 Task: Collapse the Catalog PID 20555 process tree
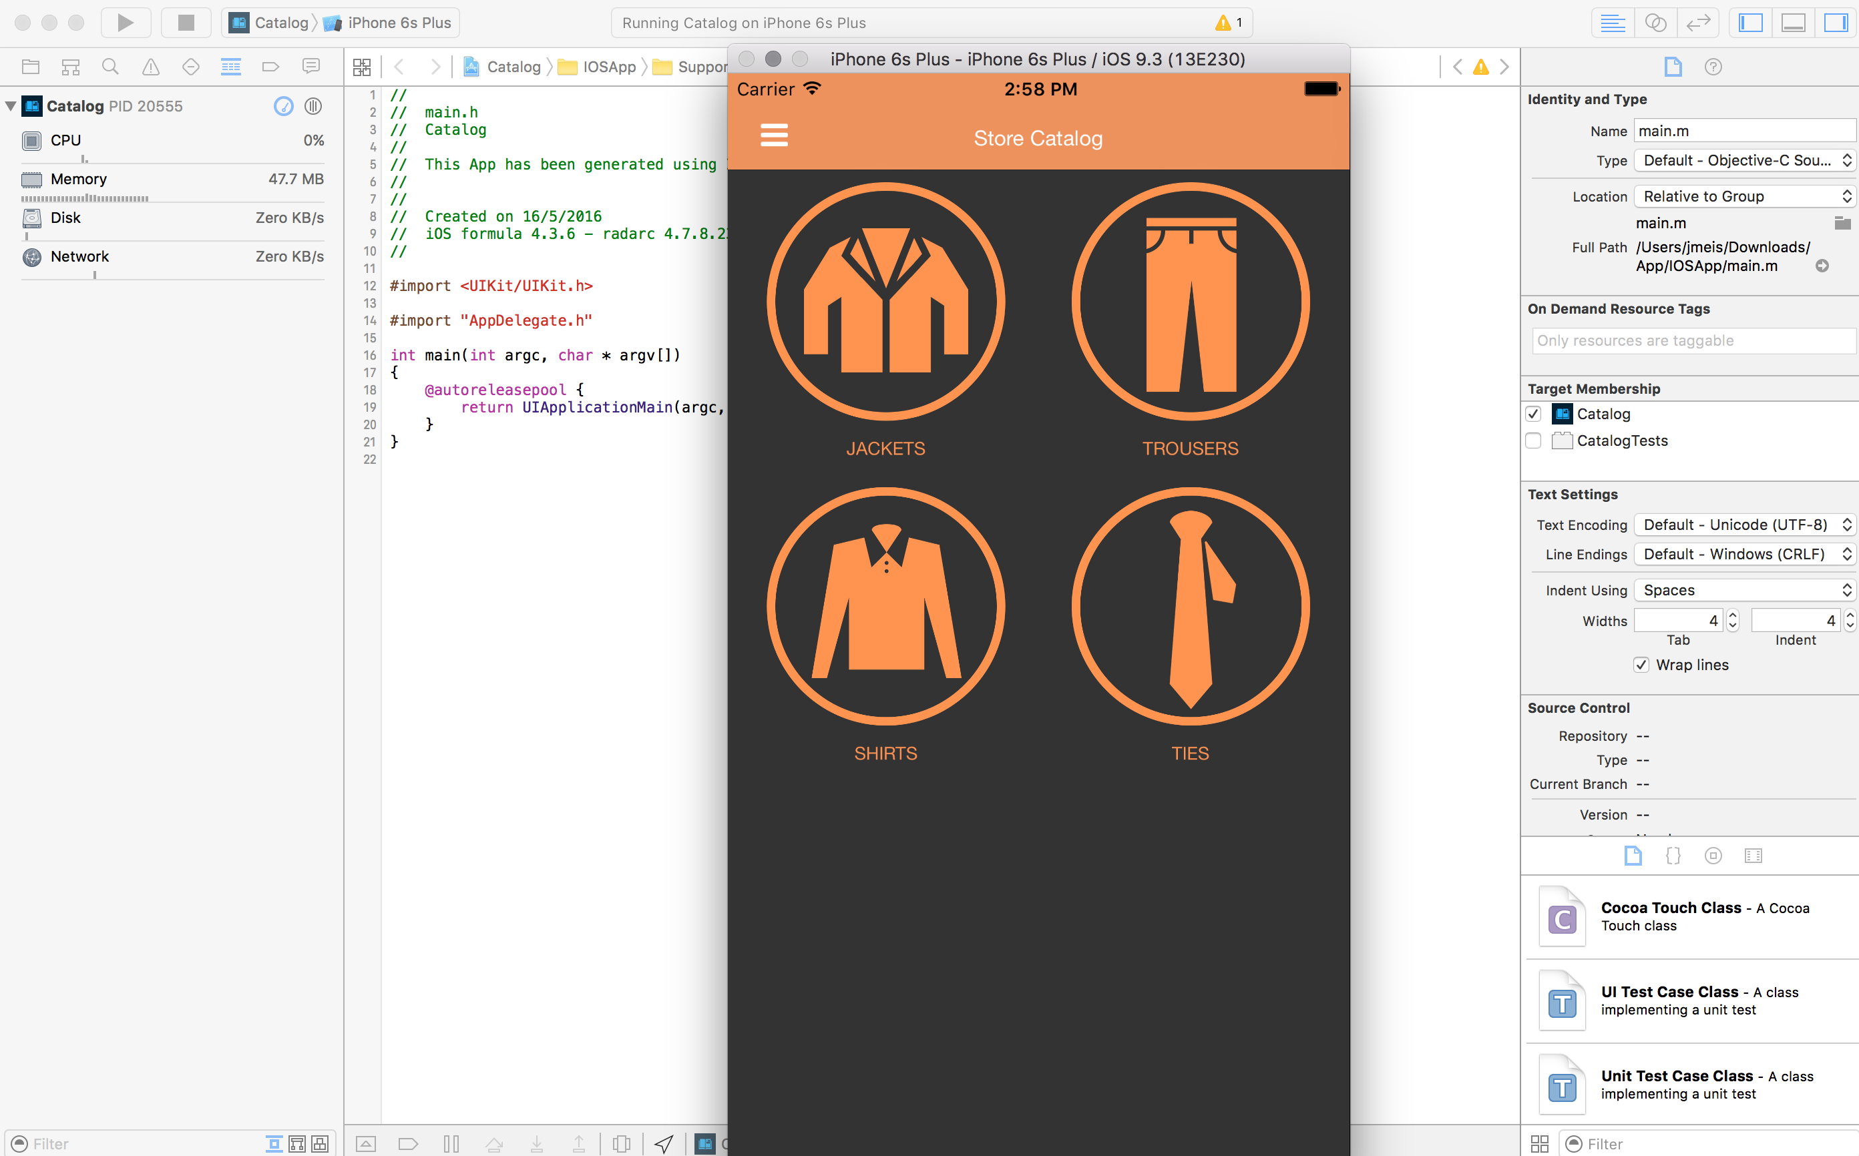coord(11,106)
